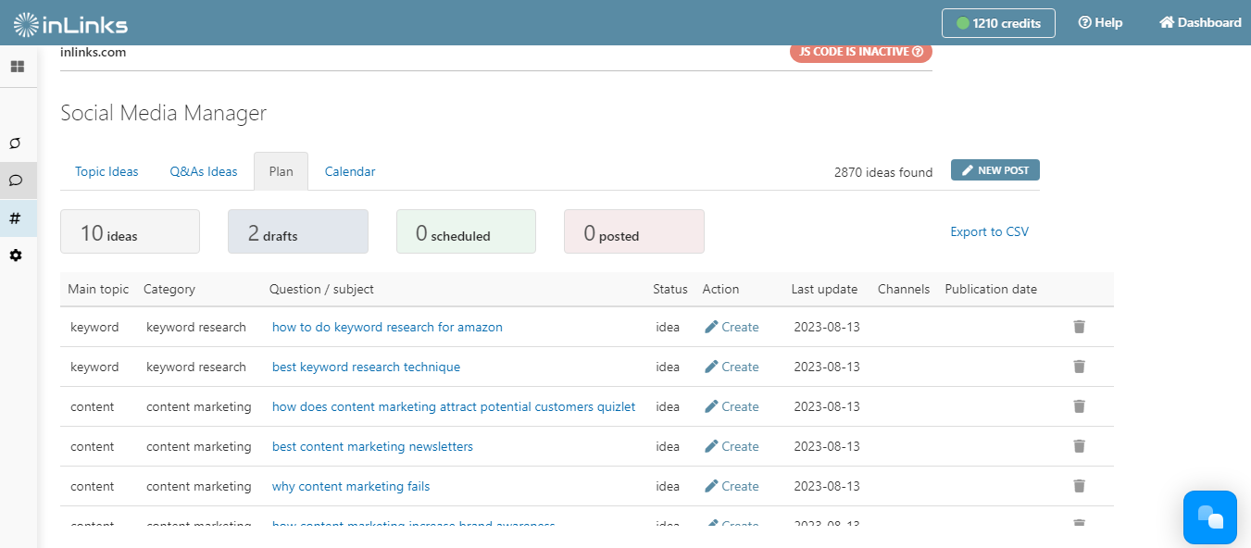Image resolution: width=1251 pixels, height=548 pixels.
Task: Click the Status column header
Action: coord(670,289)
